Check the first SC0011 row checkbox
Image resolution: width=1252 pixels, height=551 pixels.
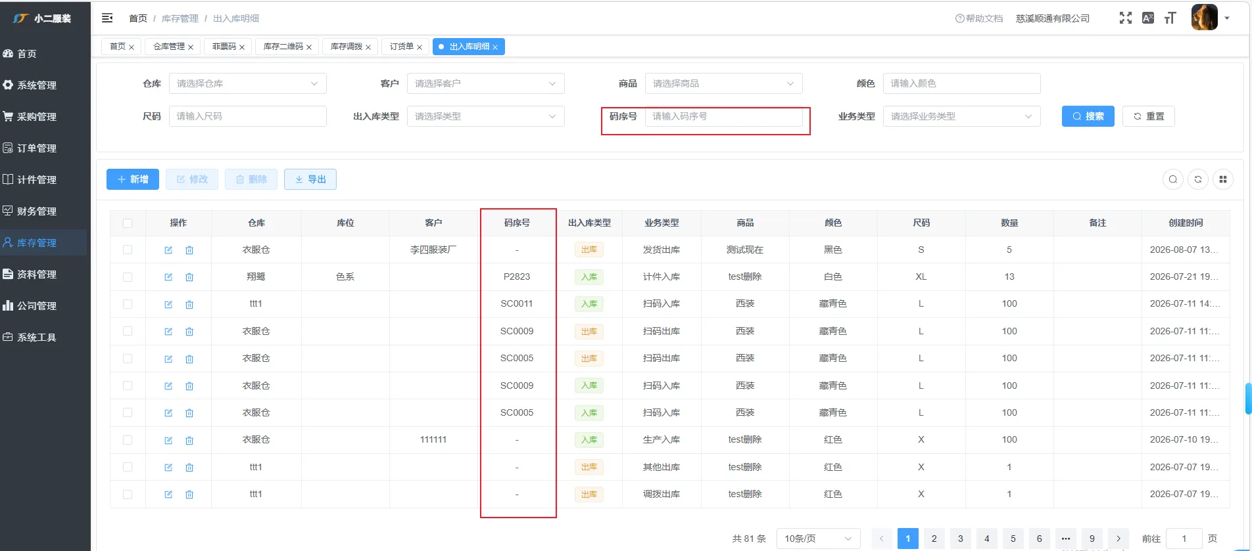[128, 304]
